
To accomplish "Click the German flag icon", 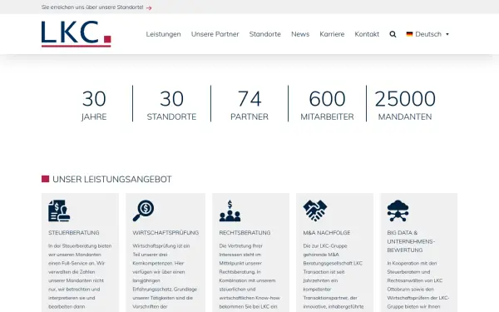I will tap(409, 34).
